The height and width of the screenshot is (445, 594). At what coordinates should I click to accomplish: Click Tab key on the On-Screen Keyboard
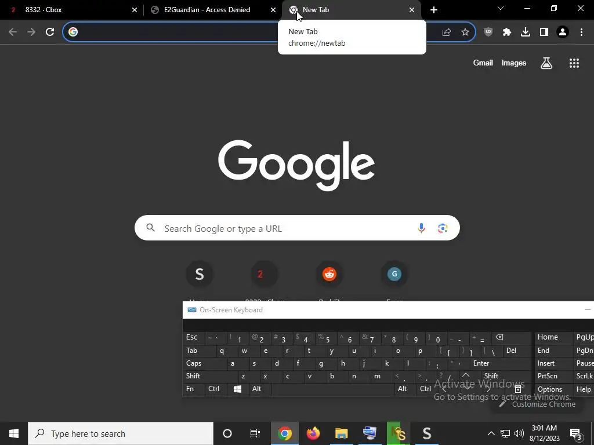click(200, 351)
